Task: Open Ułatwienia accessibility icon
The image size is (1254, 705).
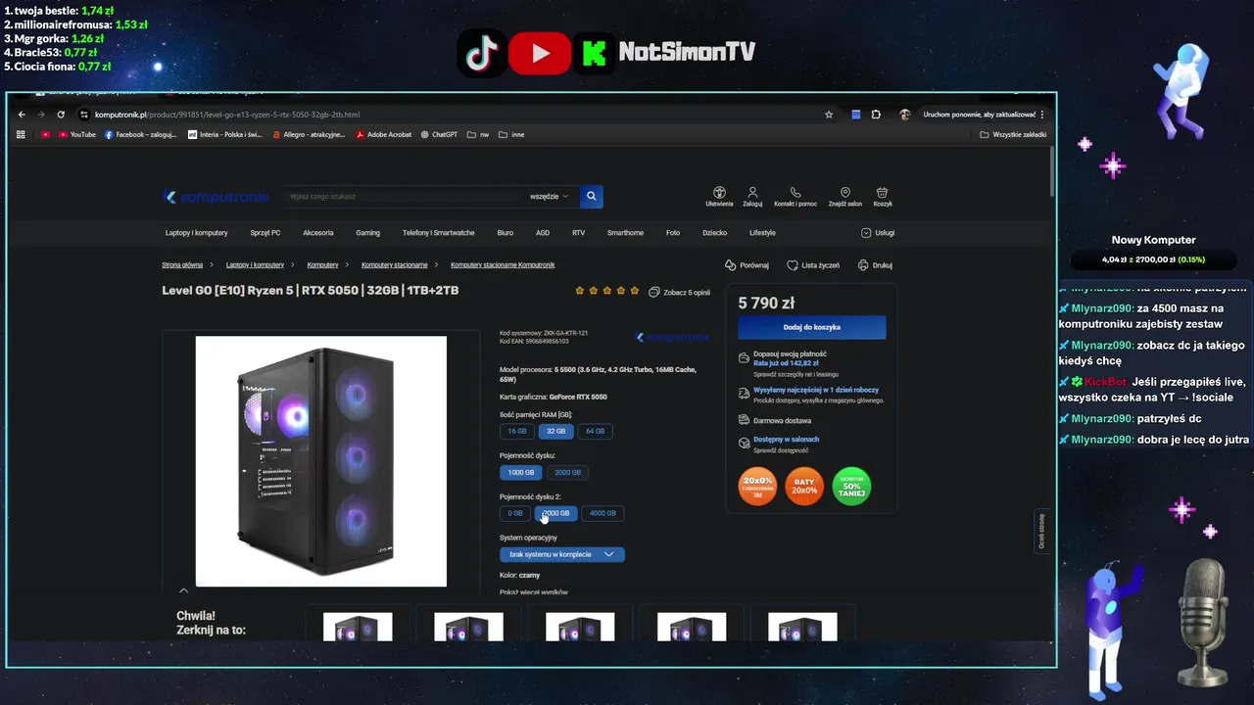Action: [719, 197]
